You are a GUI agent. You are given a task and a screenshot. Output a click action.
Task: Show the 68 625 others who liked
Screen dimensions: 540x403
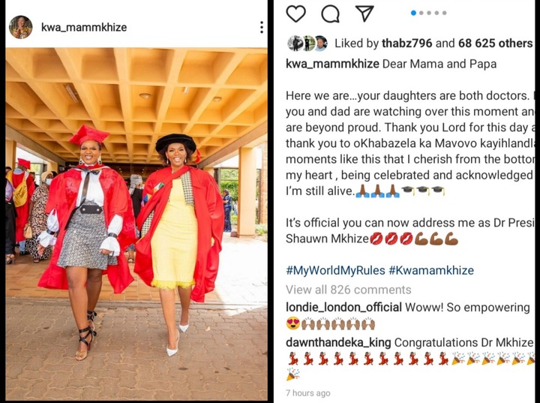(495, 43)
